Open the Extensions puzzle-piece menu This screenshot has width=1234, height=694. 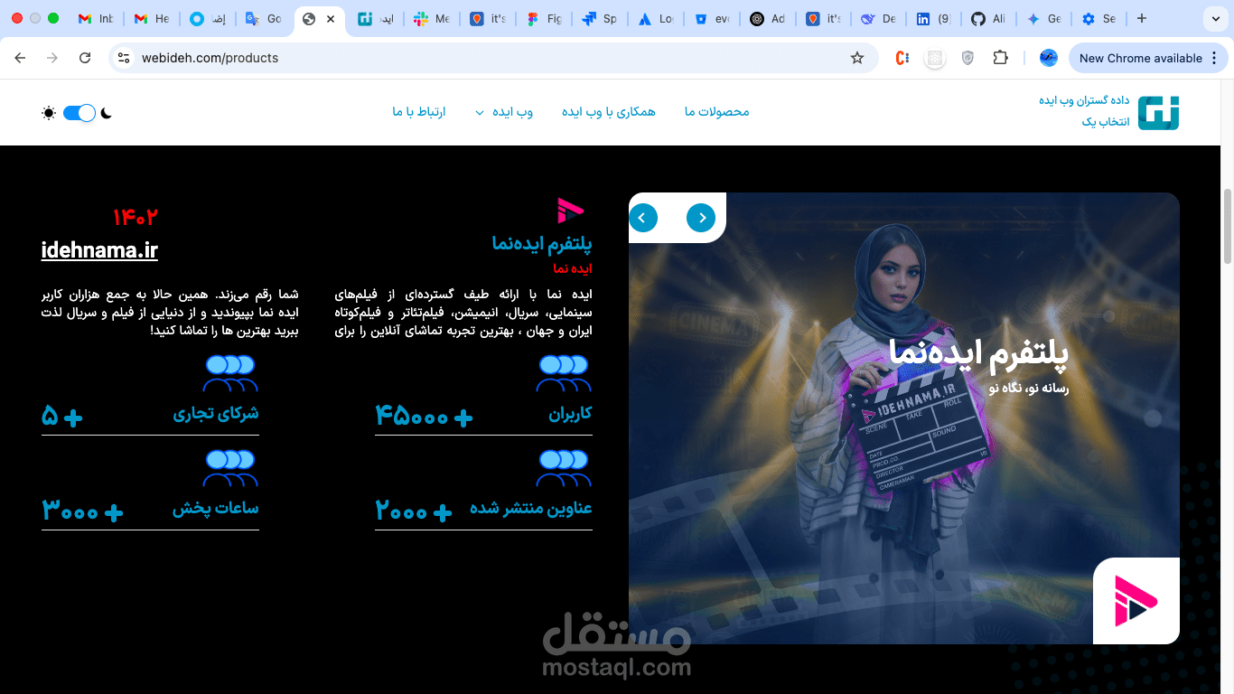(1000, 58)
